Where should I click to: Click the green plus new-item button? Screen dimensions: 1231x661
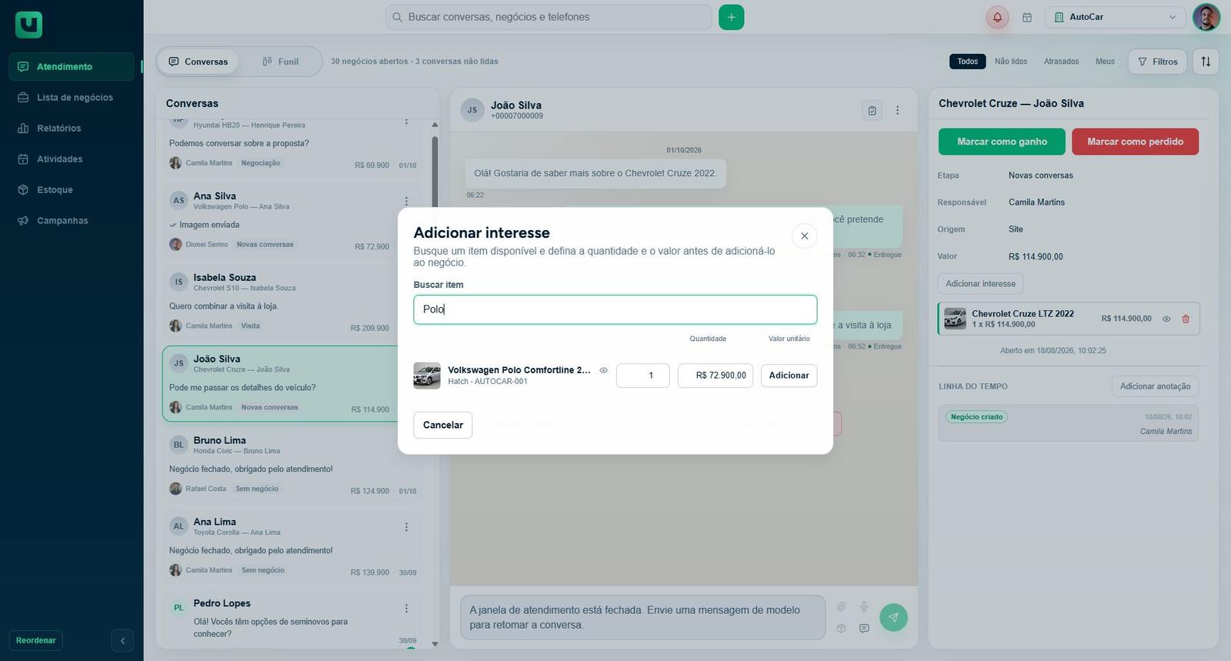(x=731, y=17)
